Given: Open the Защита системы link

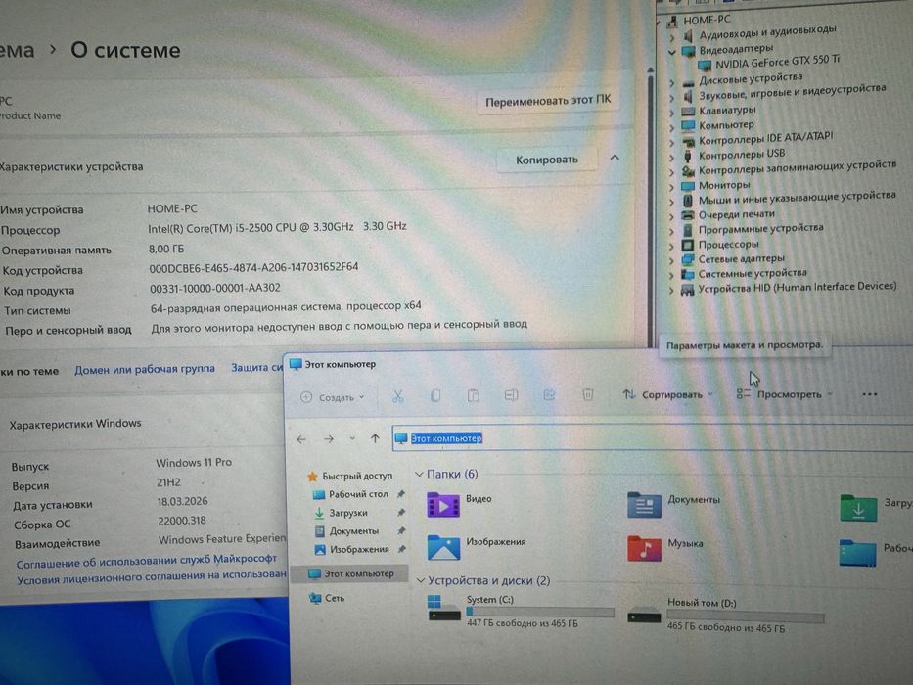Looking at the screenshot, I should point(256,368).
